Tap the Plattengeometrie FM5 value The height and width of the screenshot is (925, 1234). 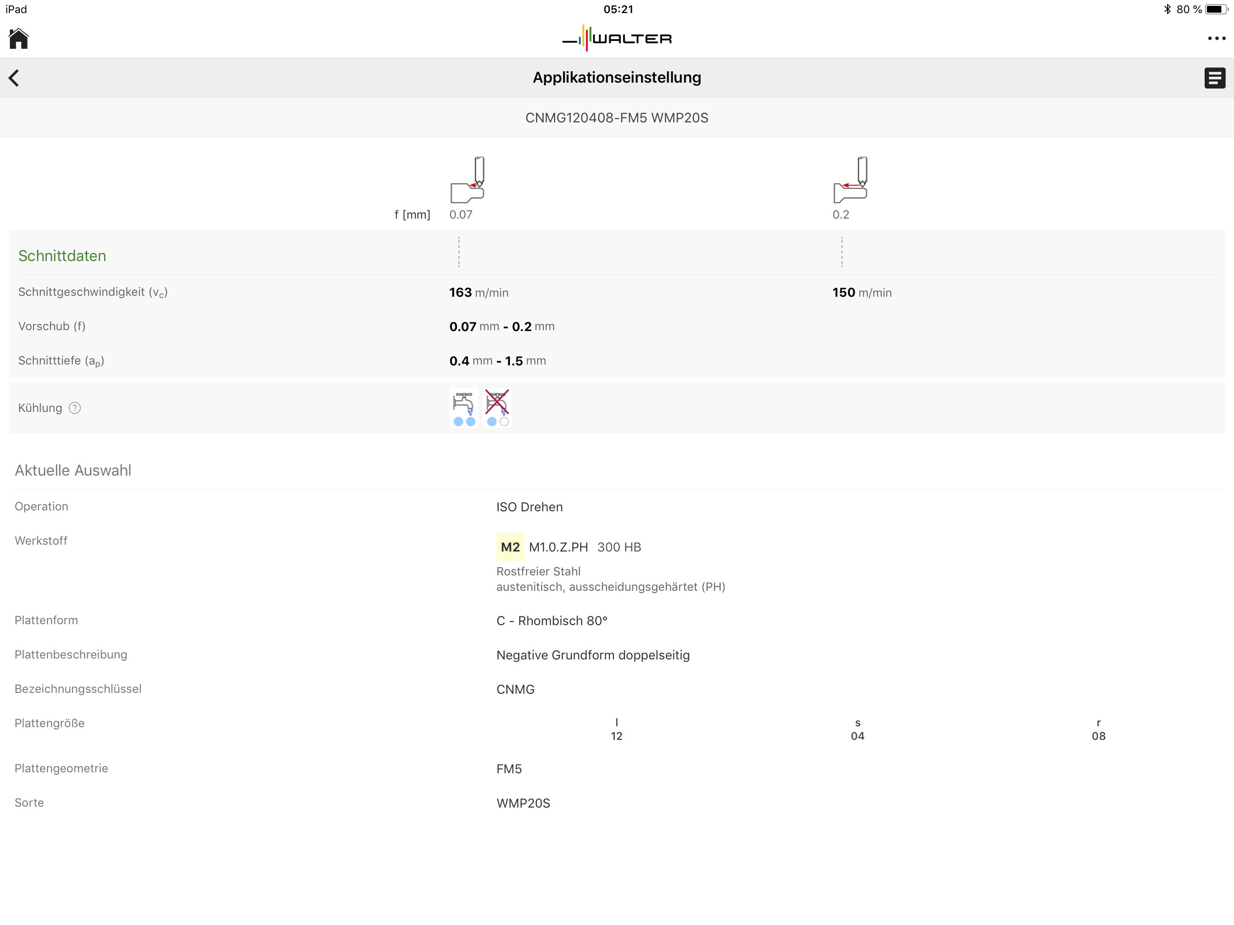coord(509,769)
